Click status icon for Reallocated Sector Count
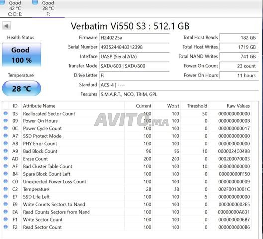This screenshot has width=263, height=239. 5,113
